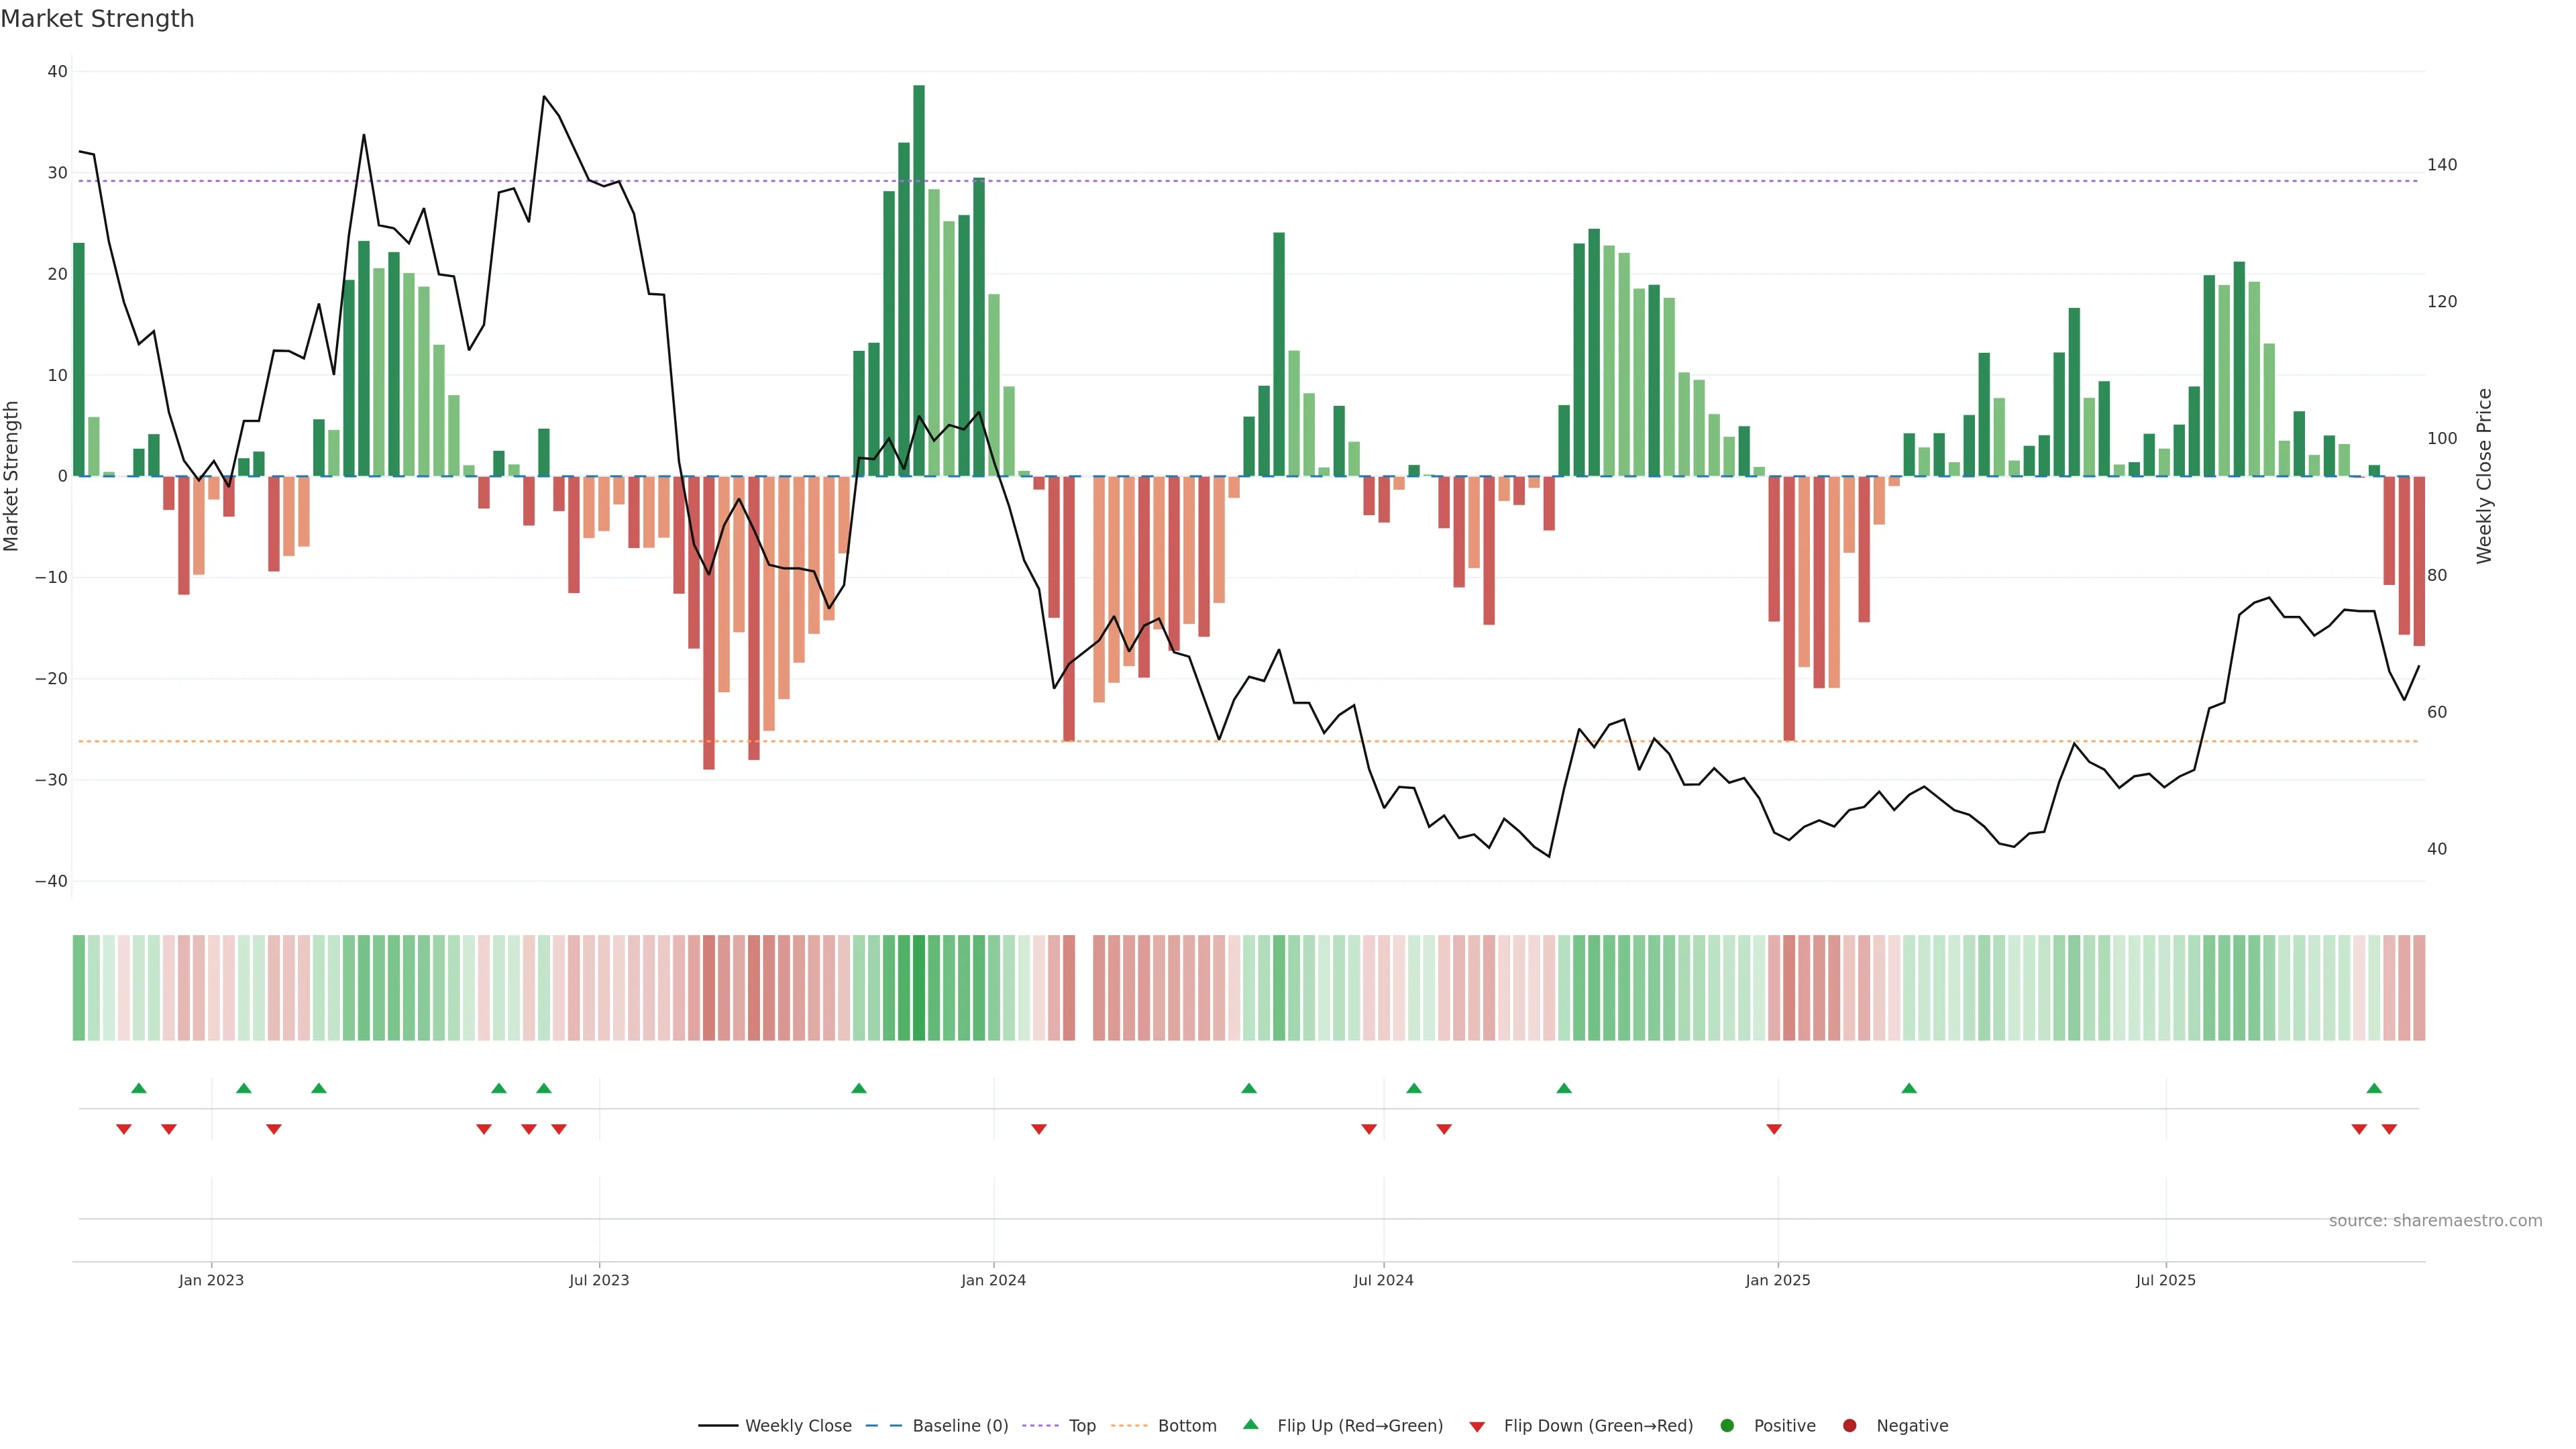Click the Market Strength chart title

[97, 19]
